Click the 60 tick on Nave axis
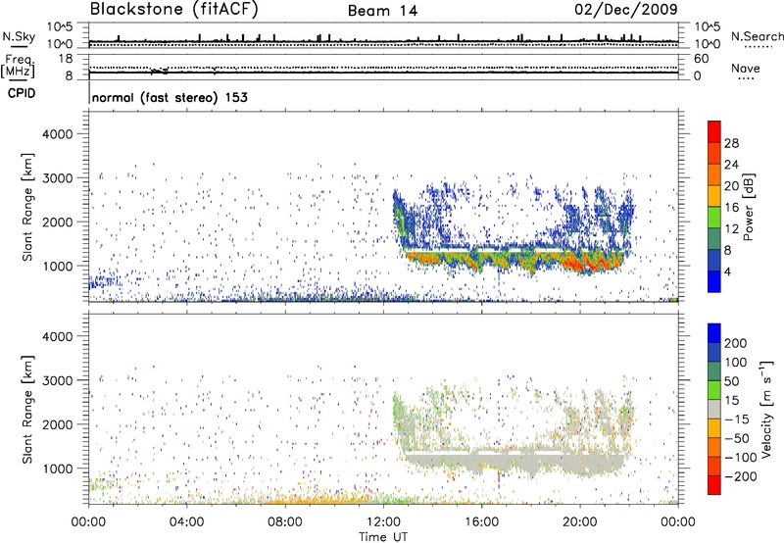 [701, 59]
